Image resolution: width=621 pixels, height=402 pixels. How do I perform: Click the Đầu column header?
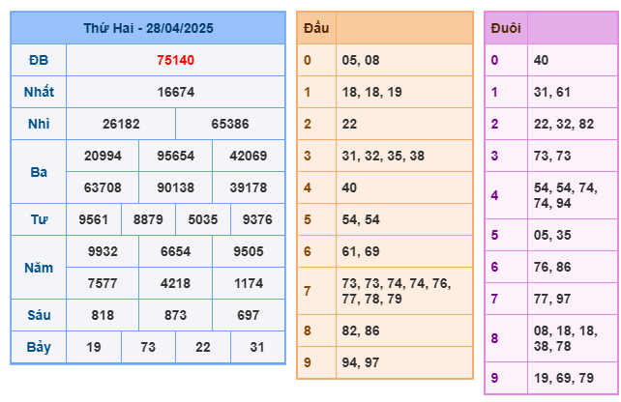(316, 28)
